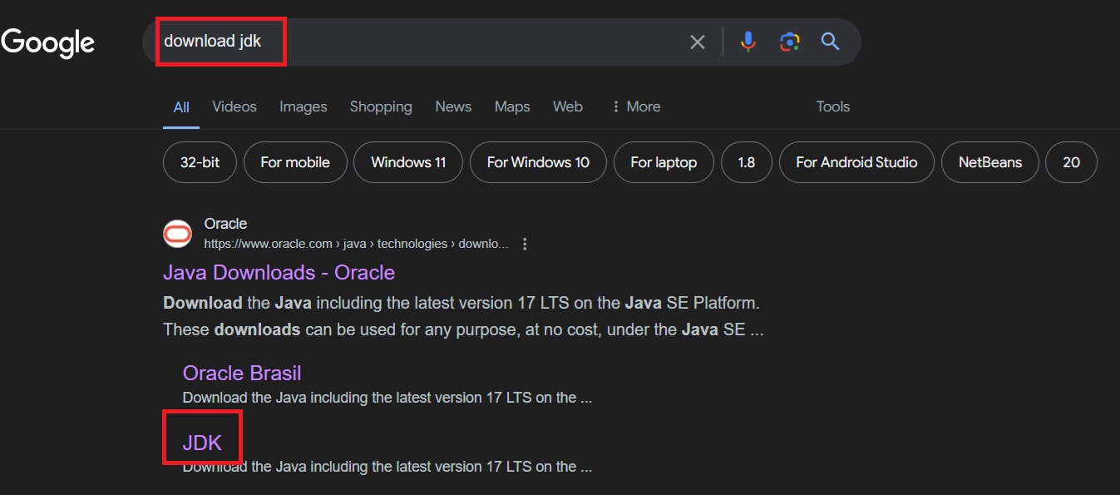
Task: Click inside the search input field
Action: pyautogui.click(x=374, y=41)
